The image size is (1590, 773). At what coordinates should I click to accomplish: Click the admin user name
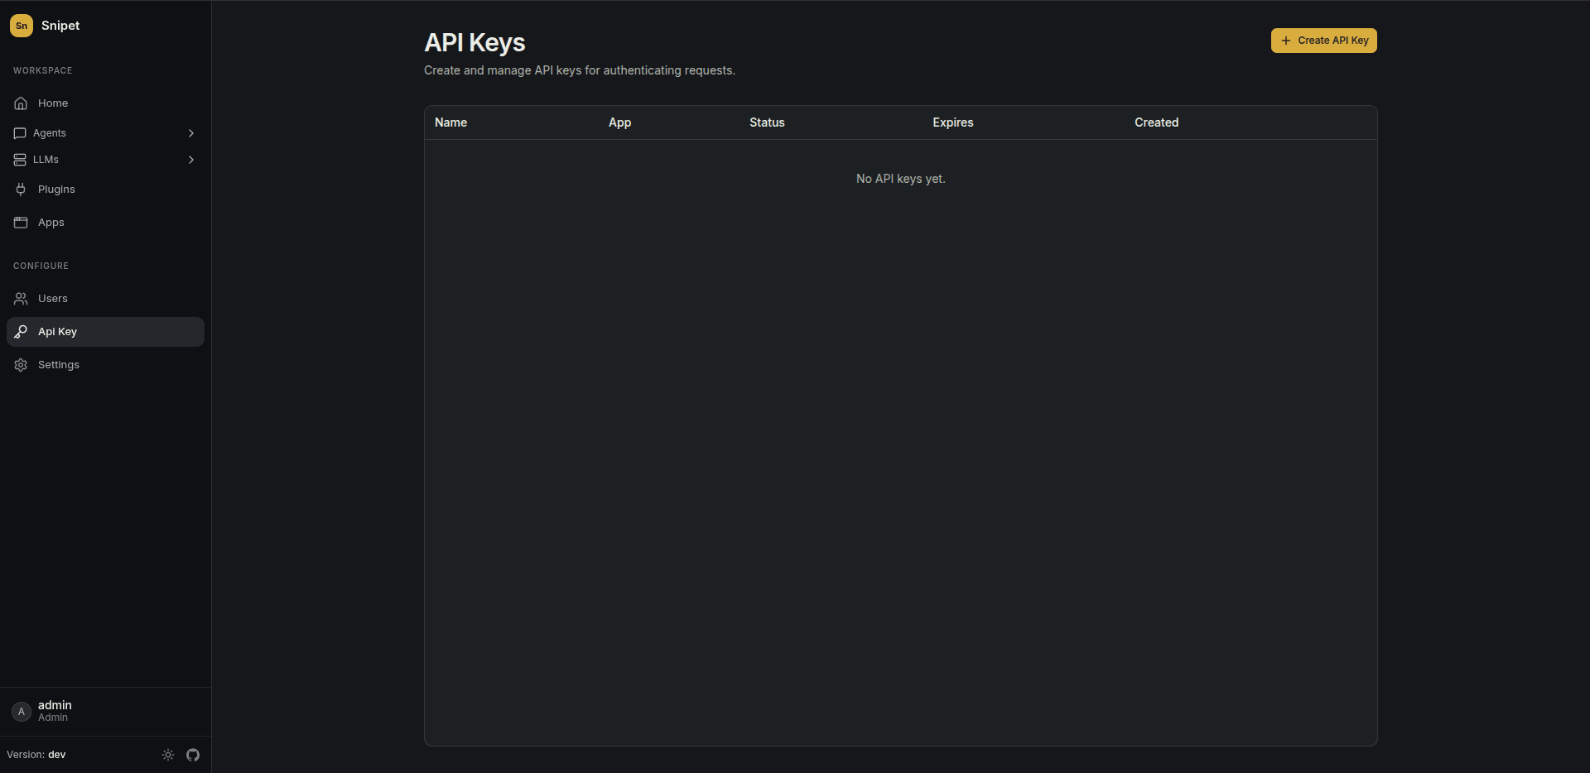(55, 705)
